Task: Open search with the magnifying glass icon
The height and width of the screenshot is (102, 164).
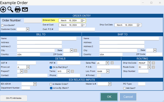Action: tap(10, 10)
